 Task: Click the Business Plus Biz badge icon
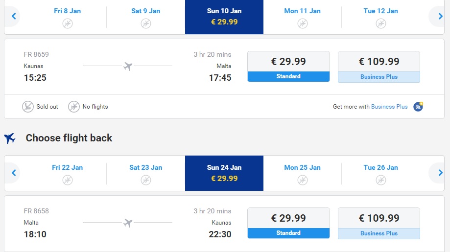418,107
